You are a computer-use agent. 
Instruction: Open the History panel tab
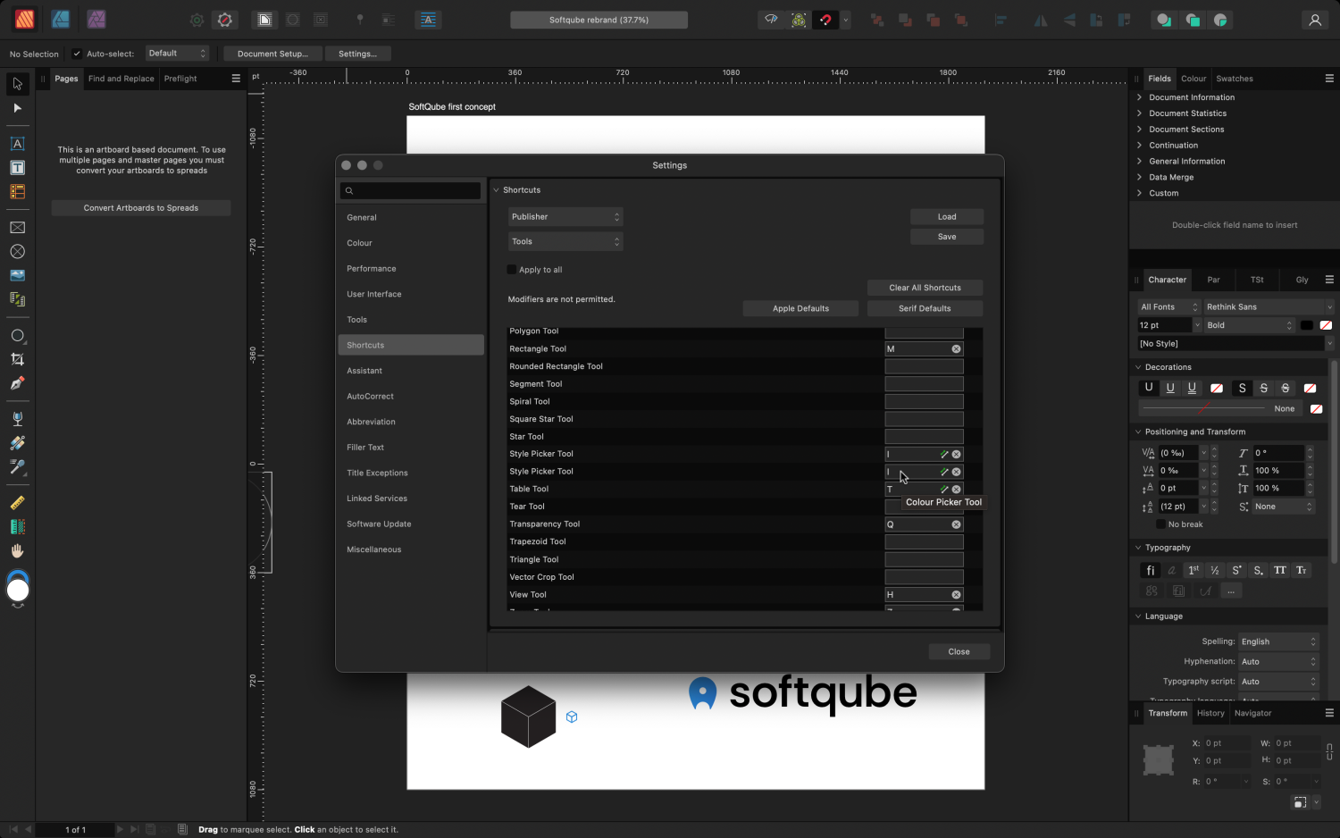pos(1210,713)
